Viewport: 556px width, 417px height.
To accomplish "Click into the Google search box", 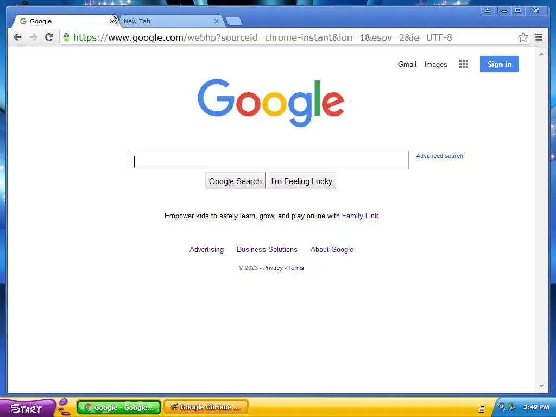I will [269, 160].
